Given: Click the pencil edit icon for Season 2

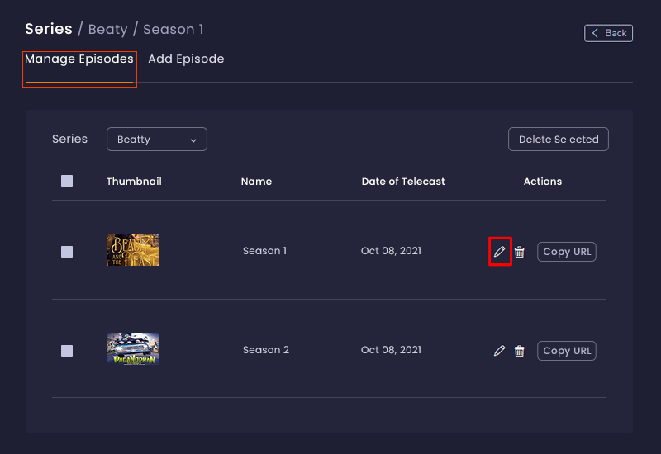Looking at the screenshot, I should click(499, 351).
